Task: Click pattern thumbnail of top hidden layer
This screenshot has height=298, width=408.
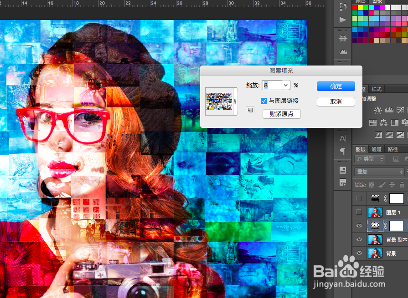Action: coord(375,198)
